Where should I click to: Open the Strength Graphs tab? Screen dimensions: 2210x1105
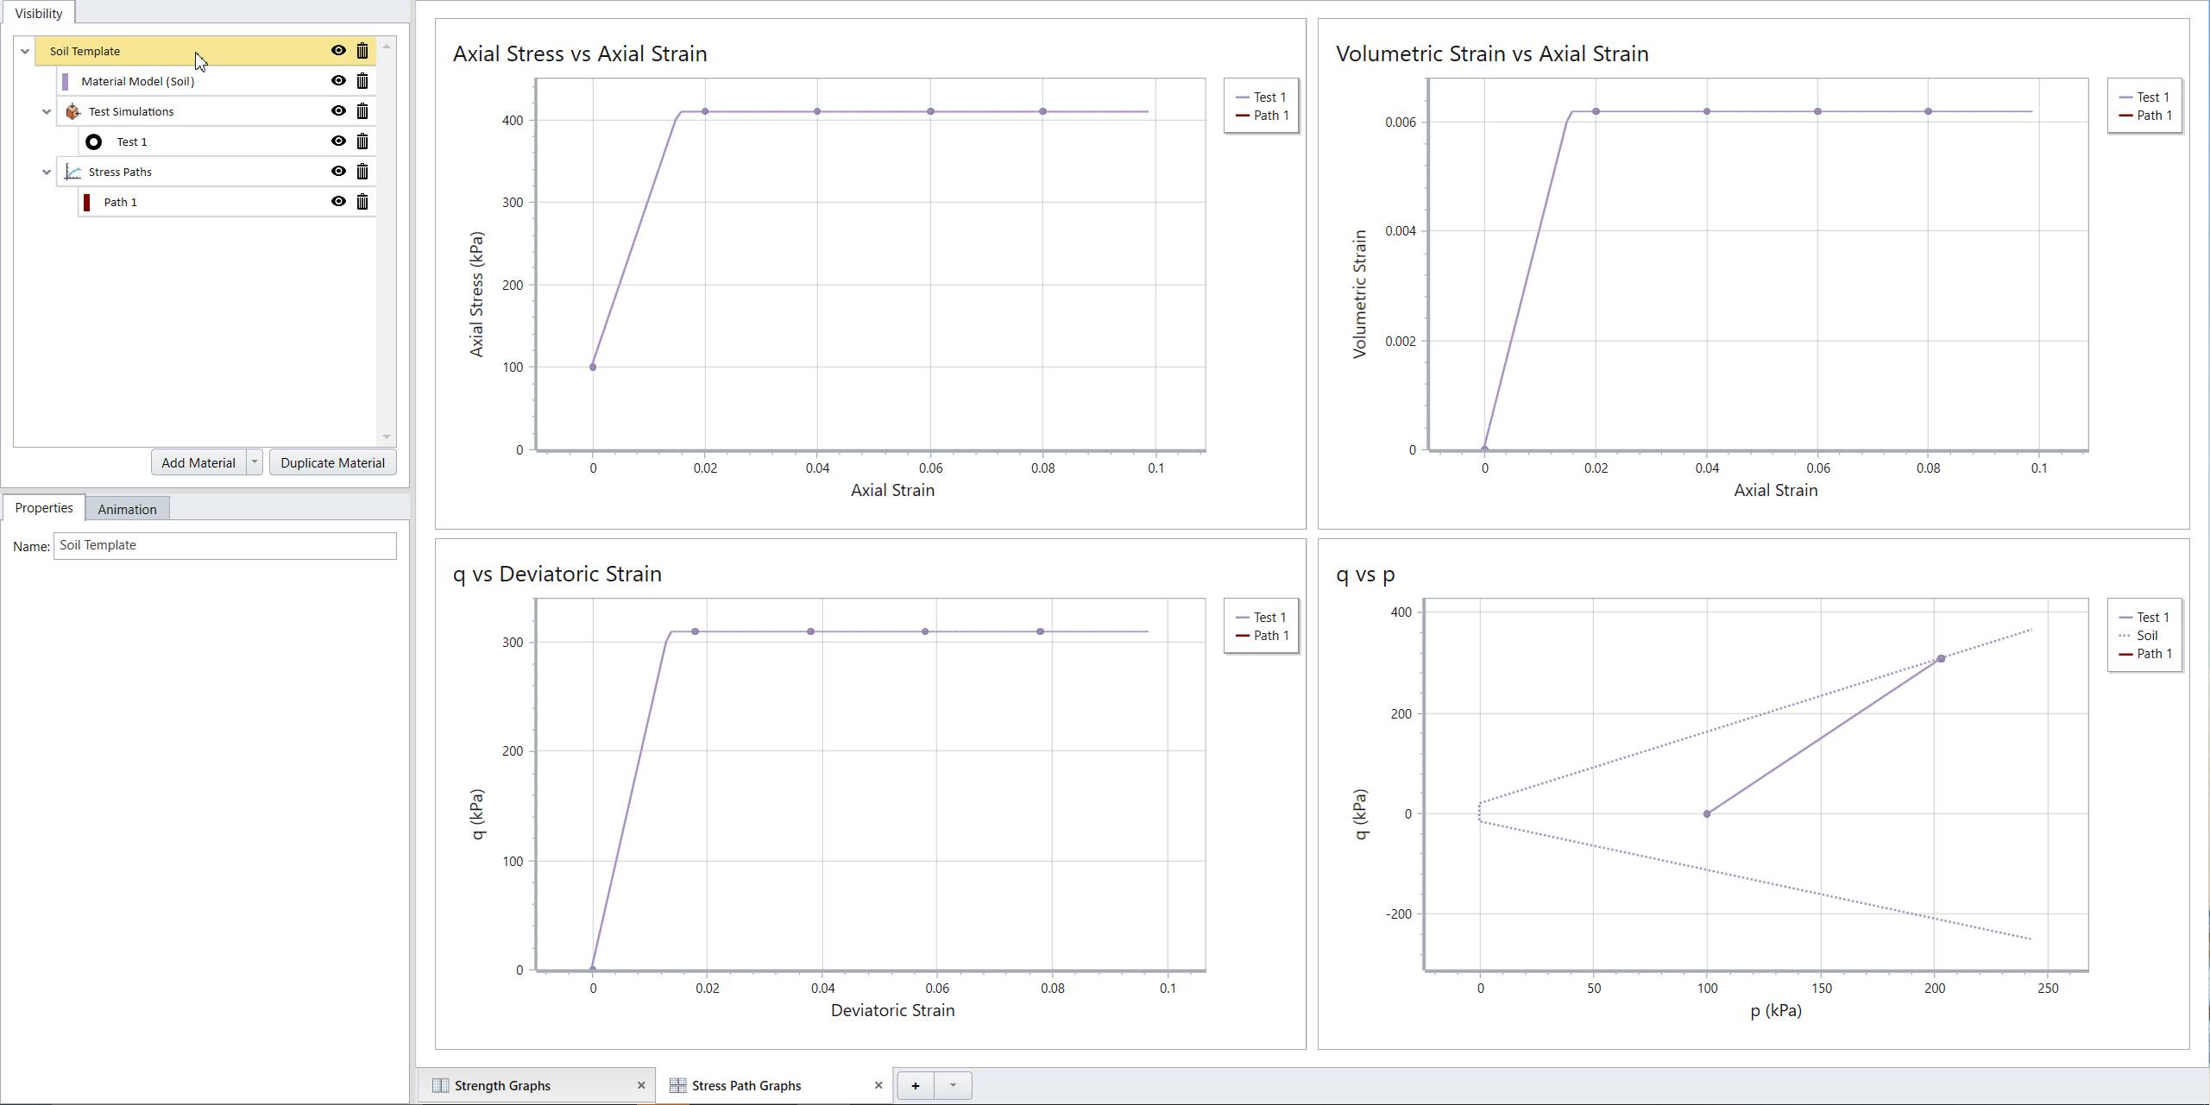pos(502,1085)
